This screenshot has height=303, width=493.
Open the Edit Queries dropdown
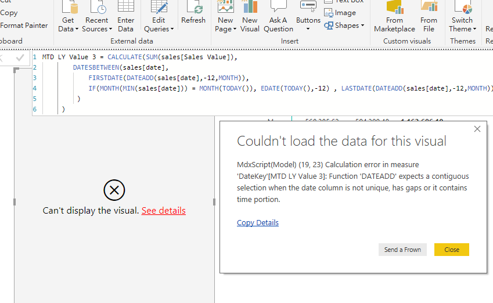pyautogui.click(x=159, y=24)
